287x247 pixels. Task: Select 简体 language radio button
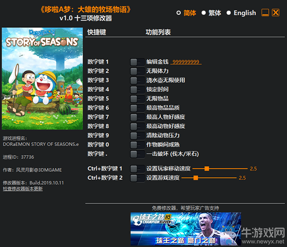coord(178,13)
